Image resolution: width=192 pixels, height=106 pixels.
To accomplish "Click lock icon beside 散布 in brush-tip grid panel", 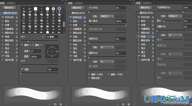I will click(17, 21).
